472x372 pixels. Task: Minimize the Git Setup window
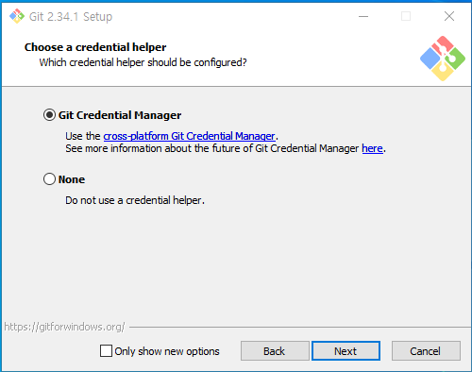(363, 16)
